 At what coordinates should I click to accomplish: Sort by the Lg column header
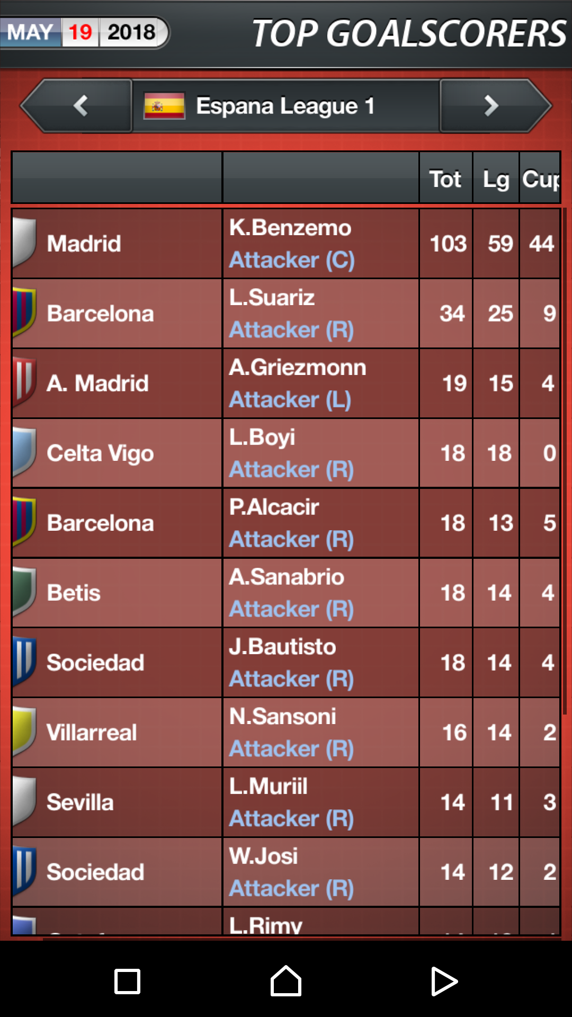tap(496, 179)
